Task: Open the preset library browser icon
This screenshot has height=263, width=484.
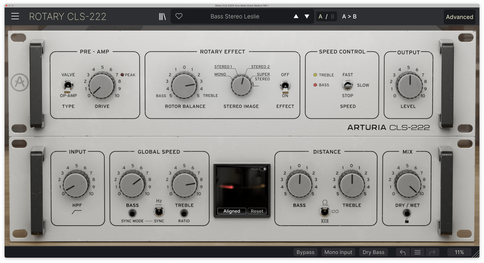Action: [x=162, y=16]
